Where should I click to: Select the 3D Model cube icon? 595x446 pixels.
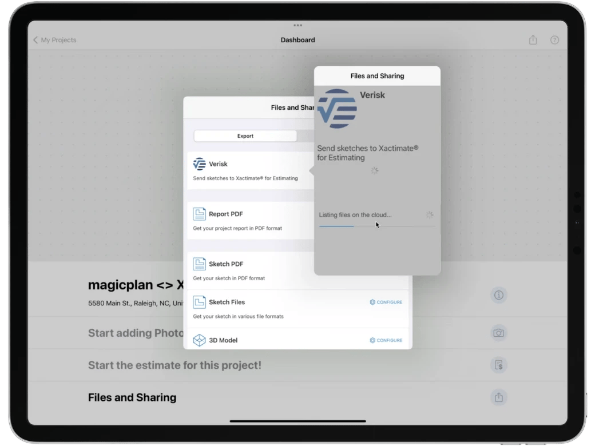coord(199,340)
